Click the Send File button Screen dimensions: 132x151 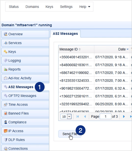[x=70, y=134]
